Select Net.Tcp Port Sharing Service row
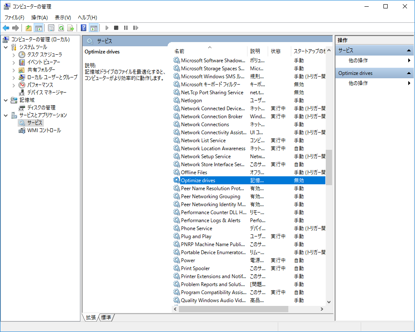415x332 pixels. 249,93
